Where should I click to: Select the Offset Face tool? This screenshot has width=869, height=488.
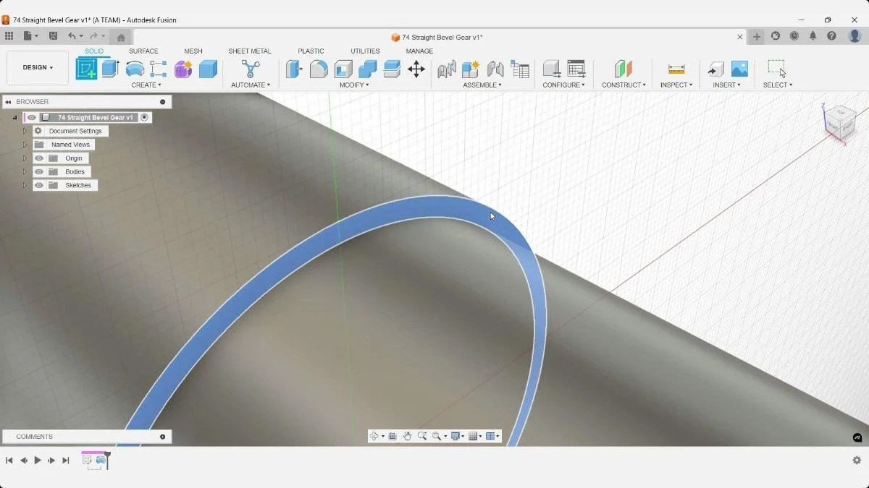pos(392,69)
